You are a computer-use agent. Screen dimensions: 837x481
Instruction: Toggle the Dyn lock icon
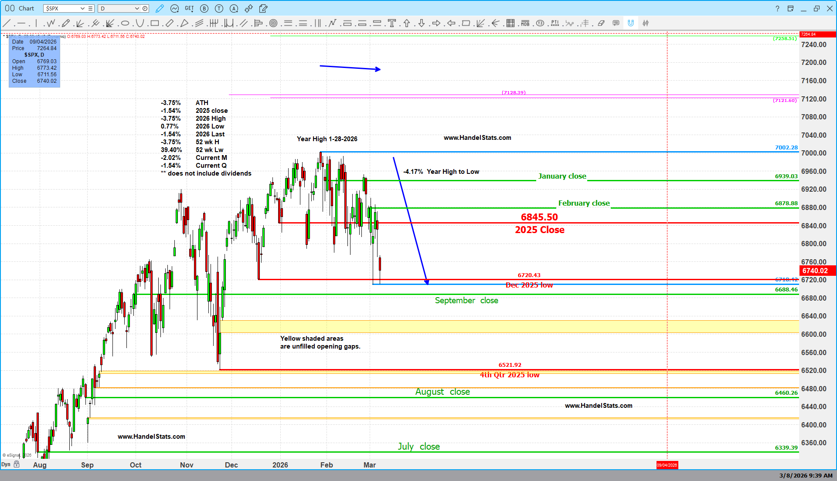(17, 464)
